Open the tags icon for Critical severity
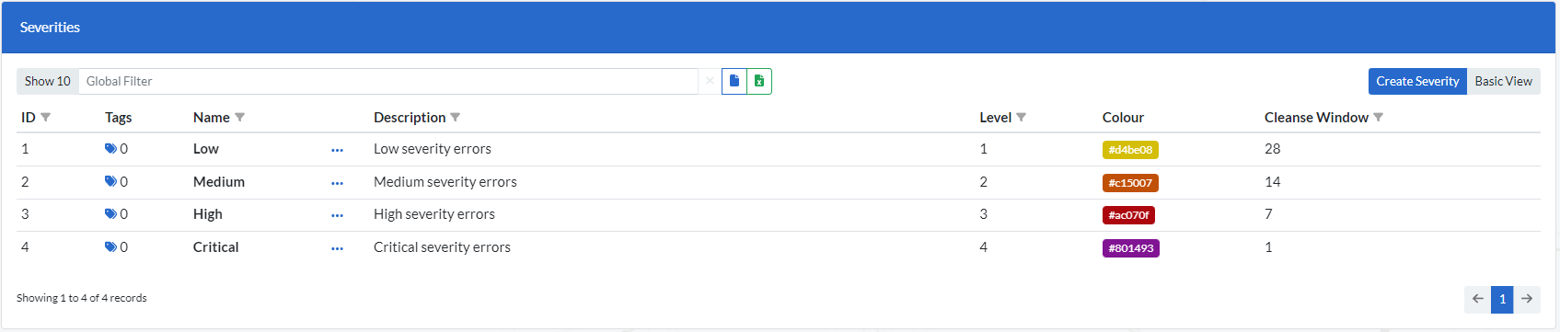Image resolution: width=1560 pixels, height=332 pixels. [110, 247]
